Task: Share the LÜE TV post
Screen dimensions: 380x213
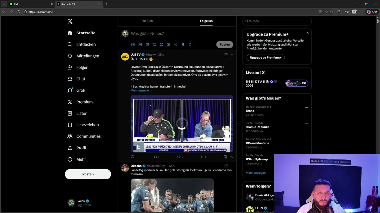Action: point(231,157)
